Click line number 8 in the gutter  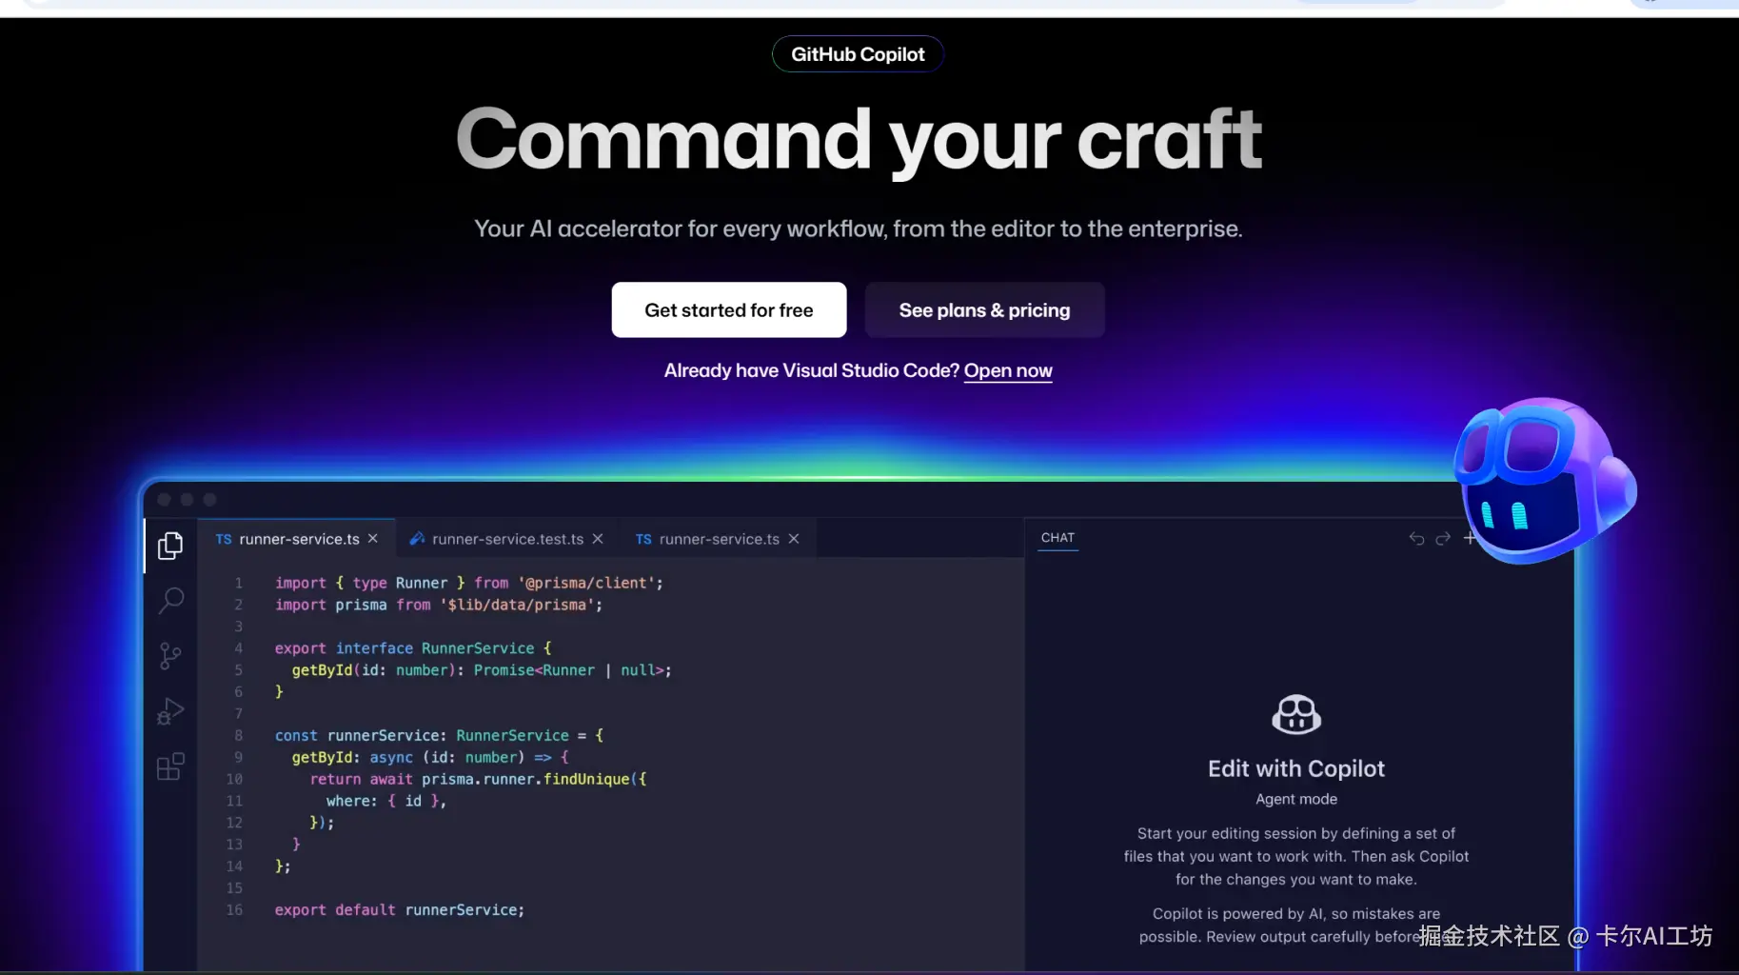pyautogui.click(x=238, y=735)
